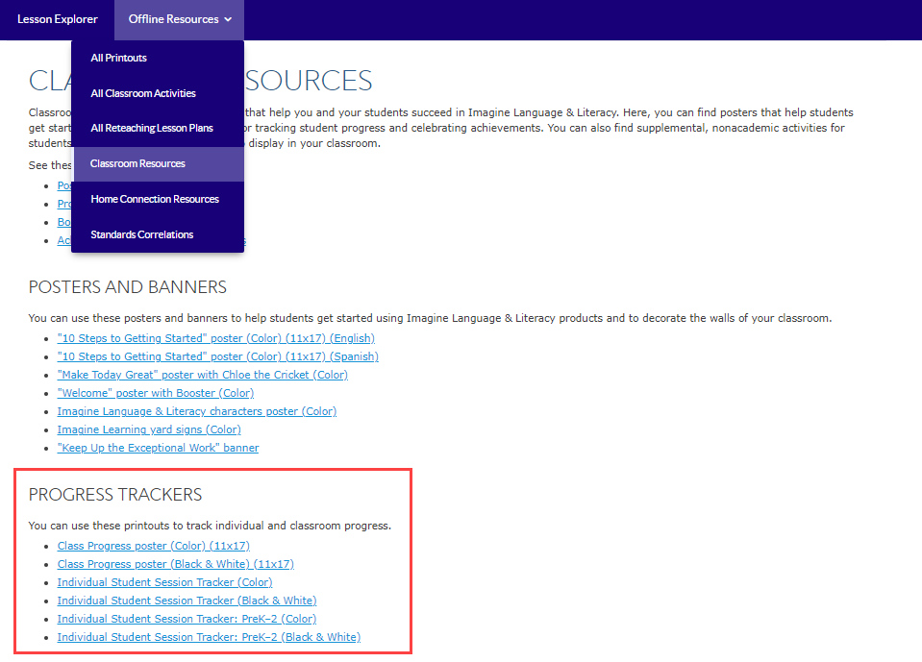Image resolution: width=922 pixels, height=662 pixels.
Task: Select Classroom Resources menu entry
Action: [x=137, y=163]
